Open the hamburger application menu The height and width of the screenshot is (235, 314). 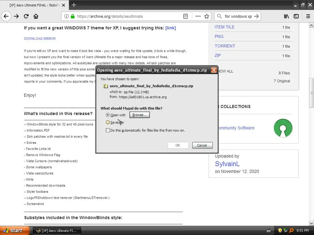point(308,17)
